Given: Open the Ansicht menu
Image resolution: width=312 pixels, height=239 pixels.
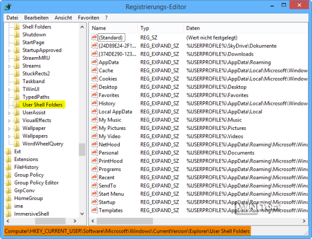Looking at the screenshot, I should pos(63,18).
